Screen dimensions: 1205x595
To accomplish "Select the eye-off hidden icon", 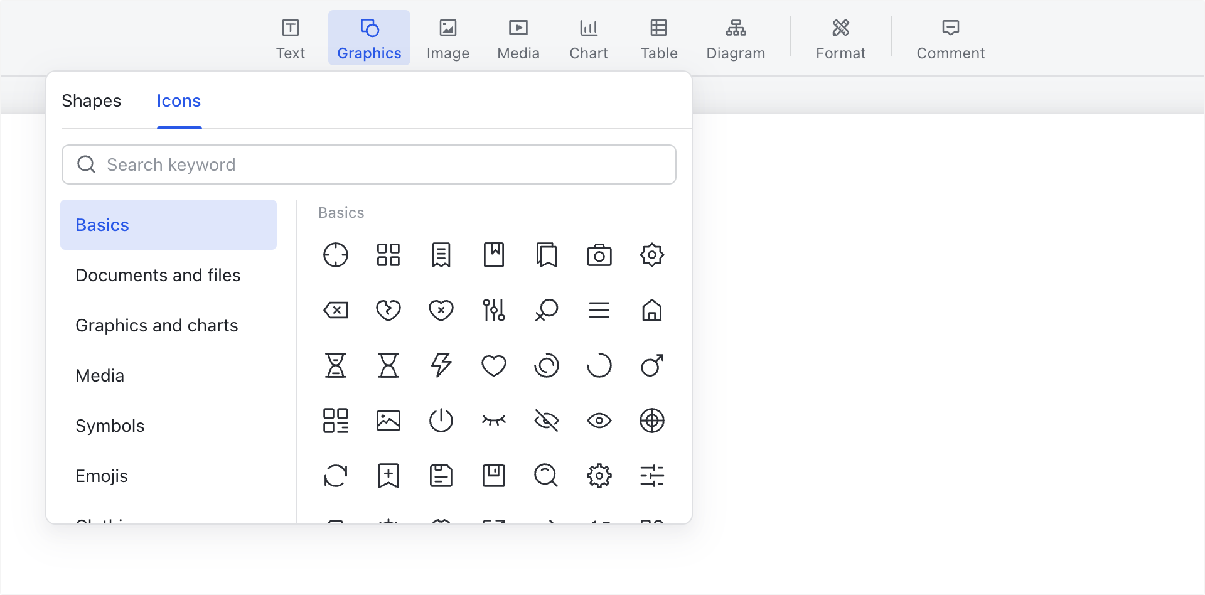I will (x=547, y=421).
